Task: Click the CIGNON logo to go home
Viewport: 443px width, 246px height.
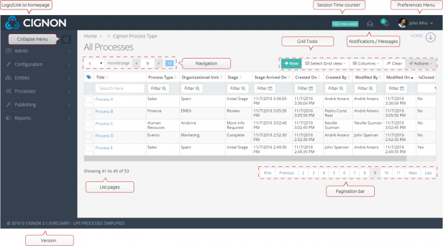Action: click(x=36, y=22)
